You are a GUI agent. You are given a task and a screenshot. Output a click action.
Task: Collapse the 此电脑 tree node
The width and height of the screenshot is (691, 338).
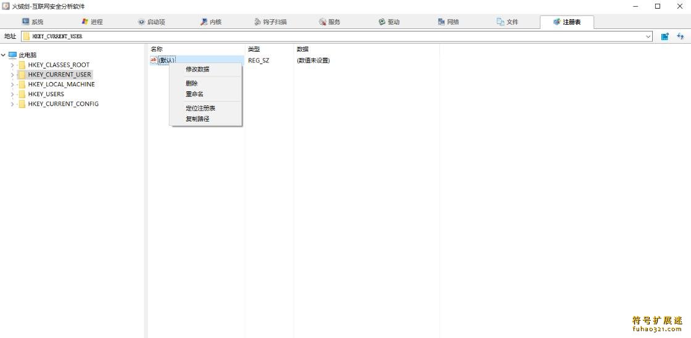click(4, 55)
